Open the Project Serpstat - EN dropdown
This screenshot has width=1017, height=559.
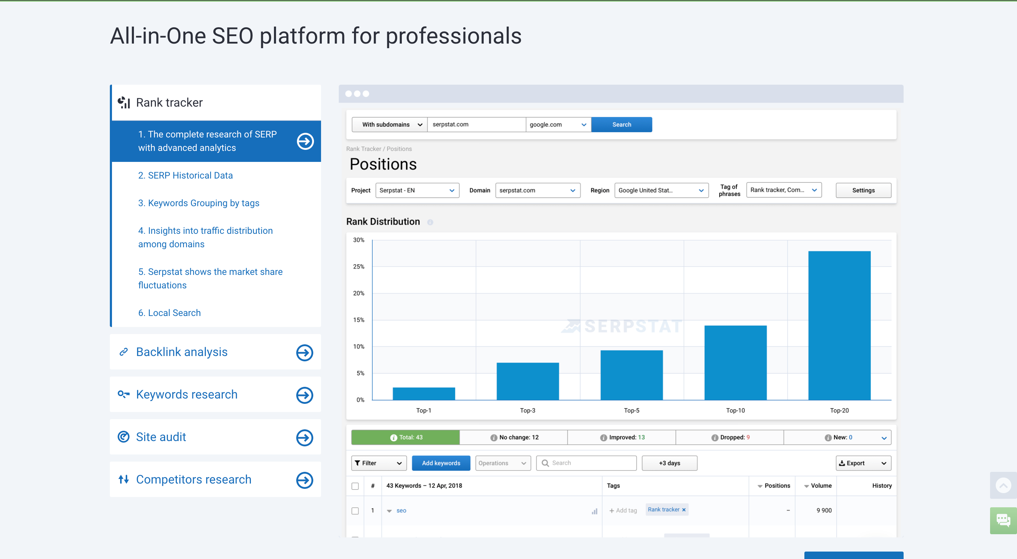417,190
